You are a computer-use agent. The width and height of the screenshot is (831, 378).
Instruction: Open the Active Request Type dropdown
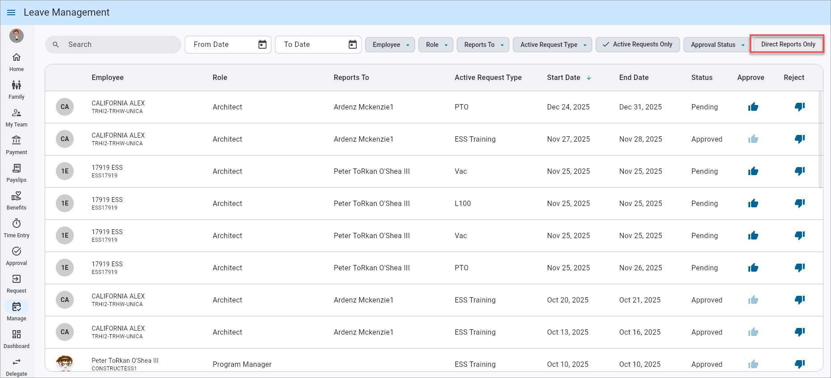pyautogui.click(x=552, y=45)
